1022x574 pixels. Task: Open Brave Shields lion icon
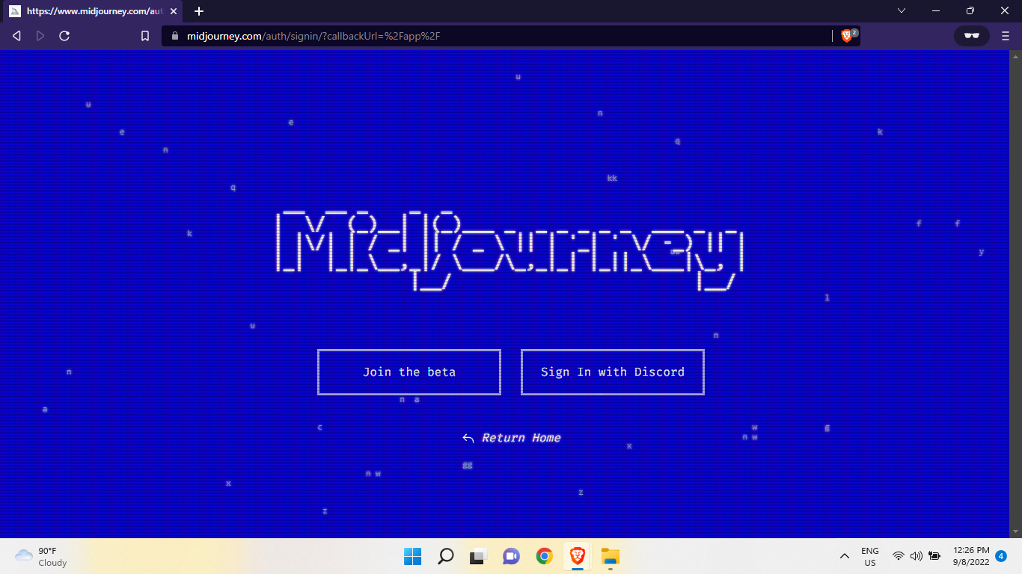coord(847,36)
